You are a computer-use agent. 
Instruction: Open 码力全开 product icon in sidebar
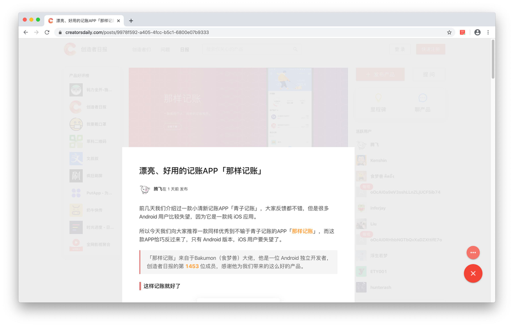click(76, 90)
